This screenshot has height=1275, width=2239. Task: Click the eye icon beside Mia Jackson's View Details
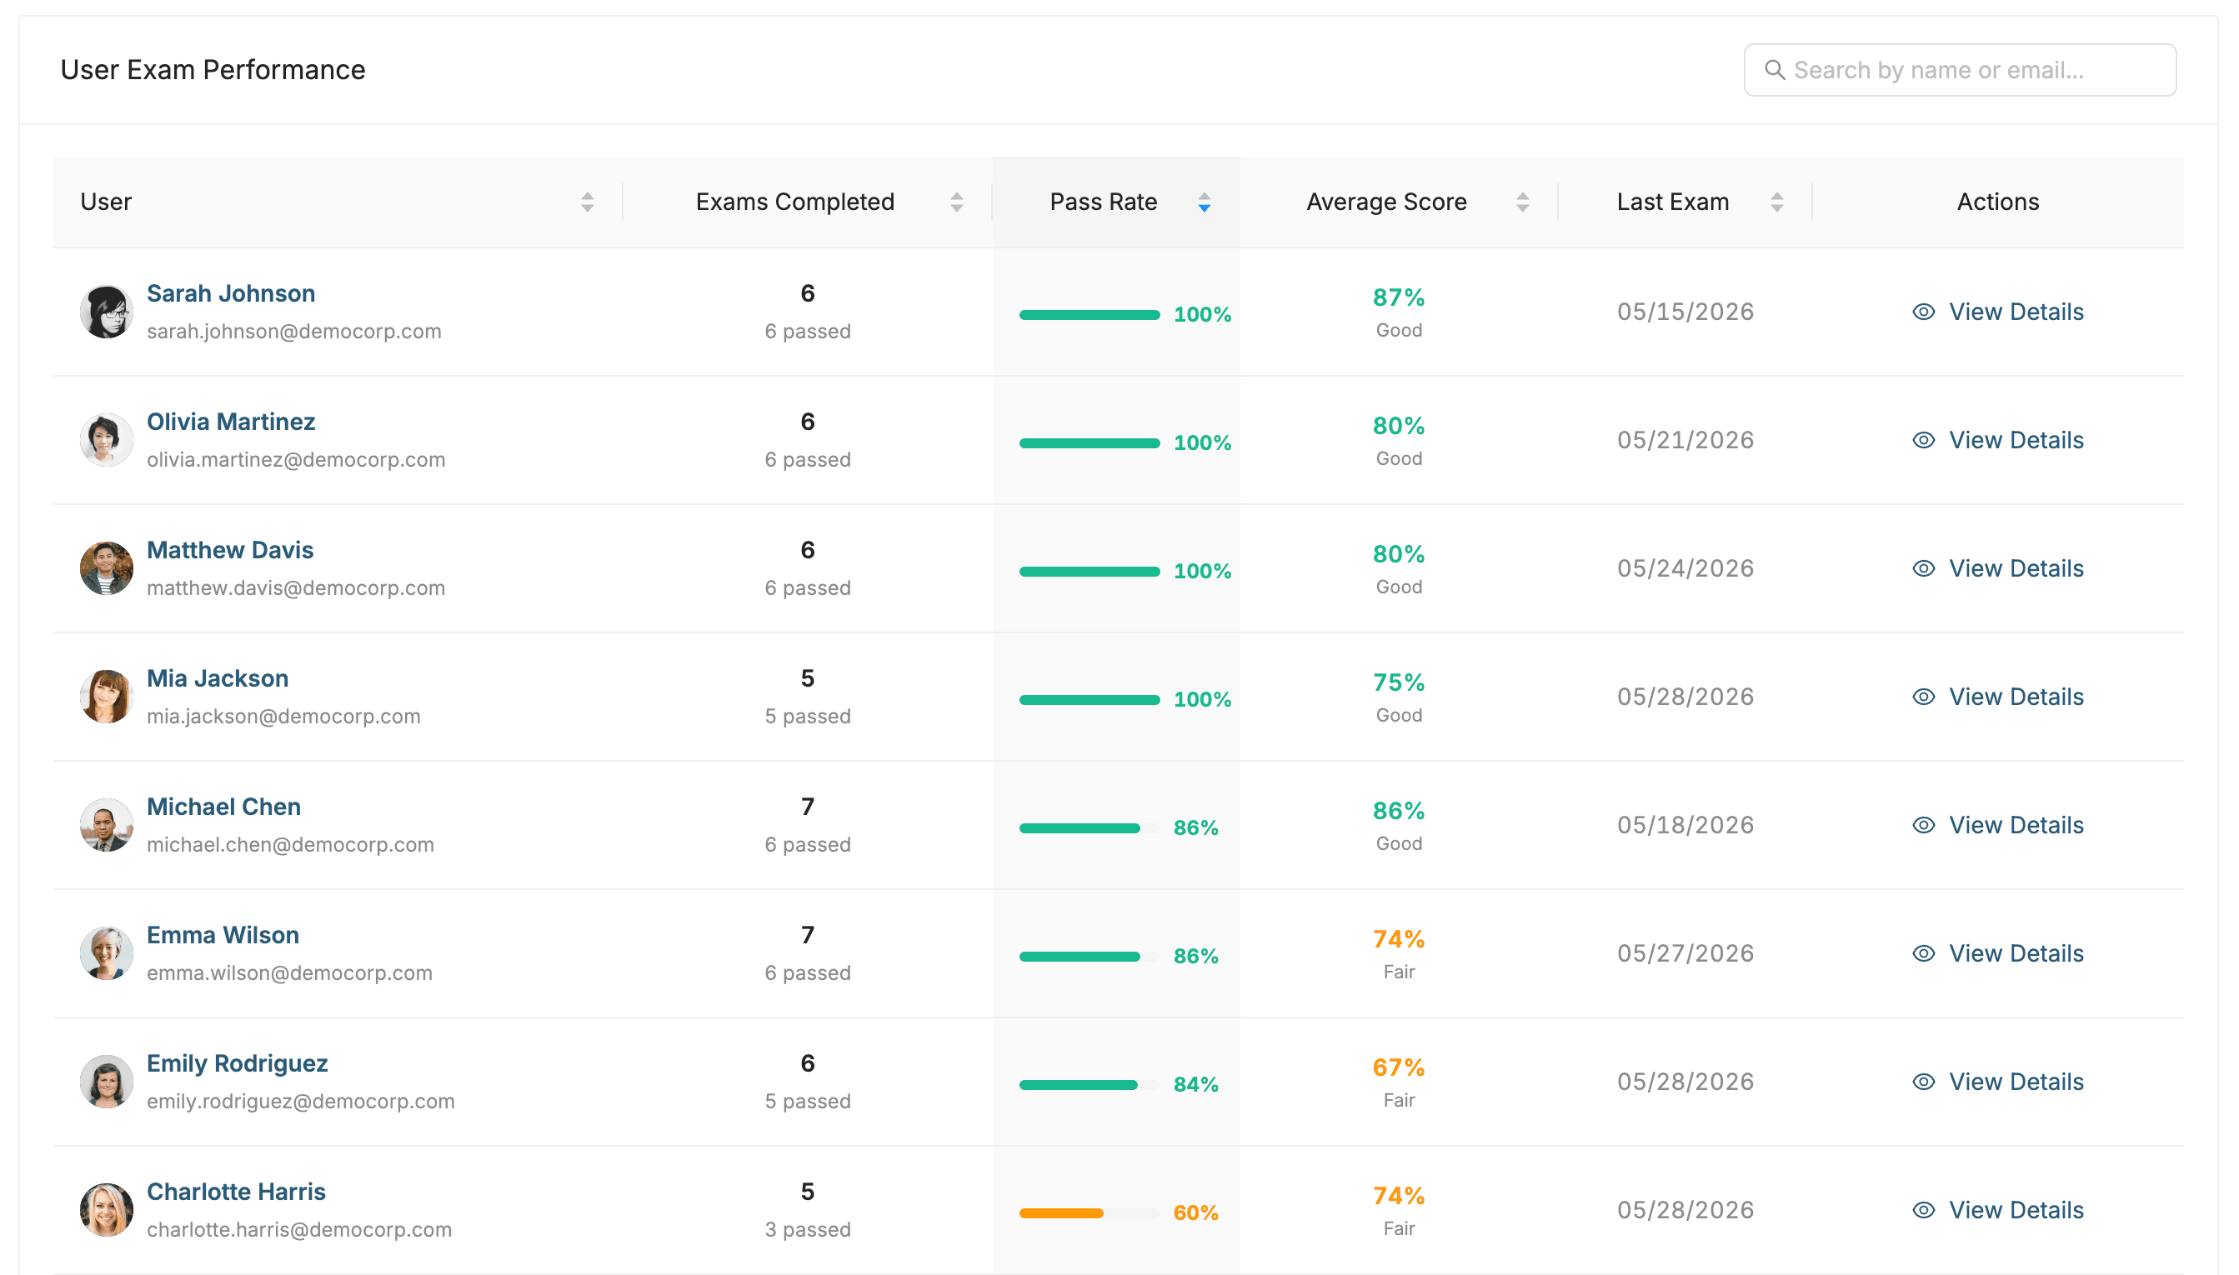click(x=1923, y=696)
